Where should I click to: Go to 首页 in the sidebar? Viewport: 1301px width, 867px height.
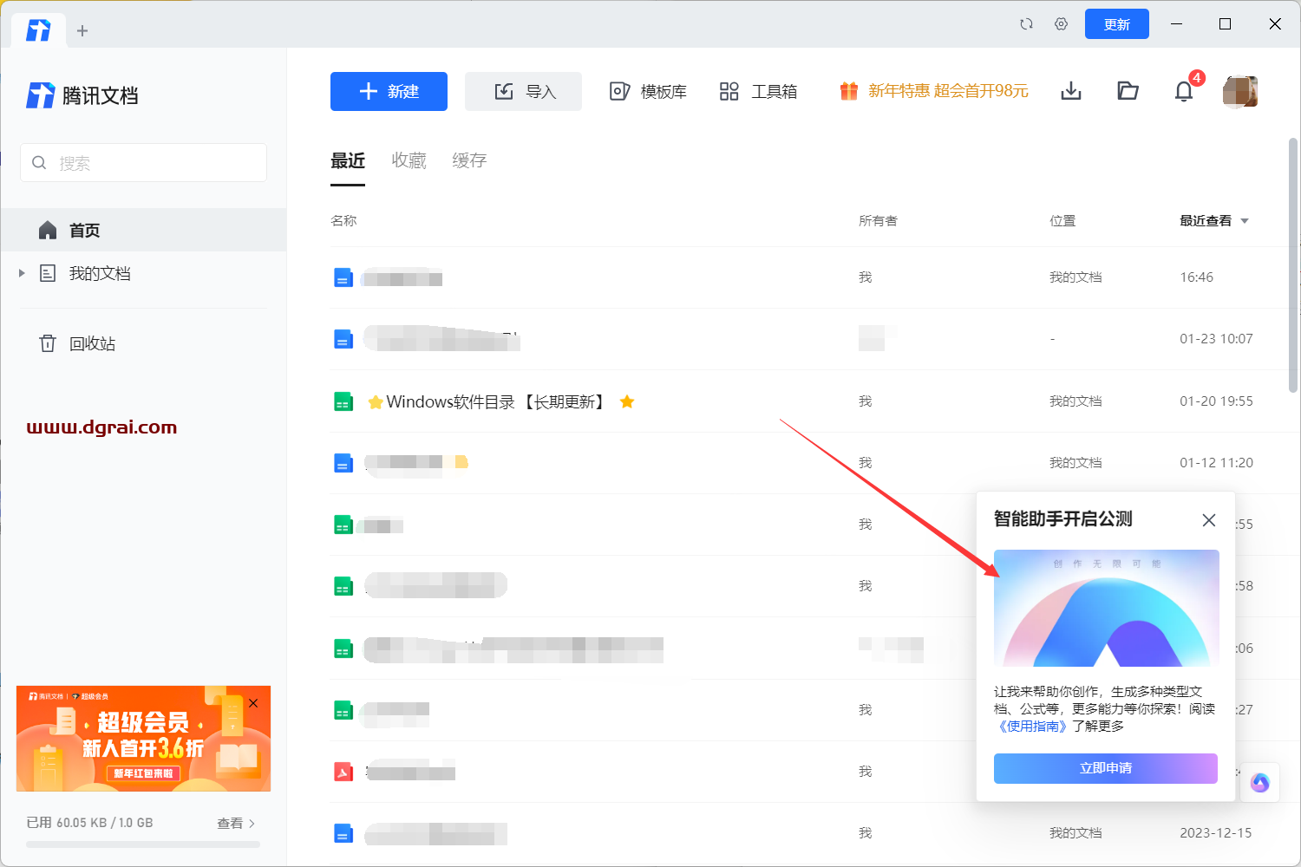[143, 230]
